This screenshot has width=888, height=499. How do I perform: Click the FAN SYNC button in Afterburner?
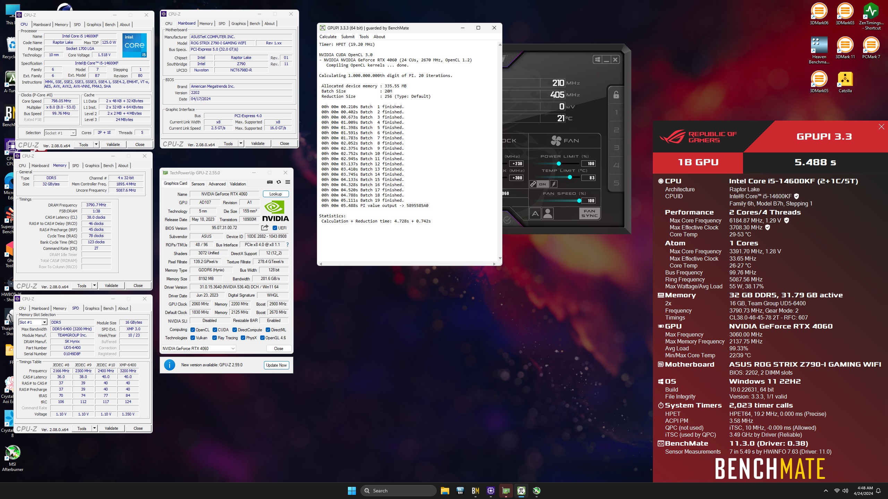(x=589, y=213)
